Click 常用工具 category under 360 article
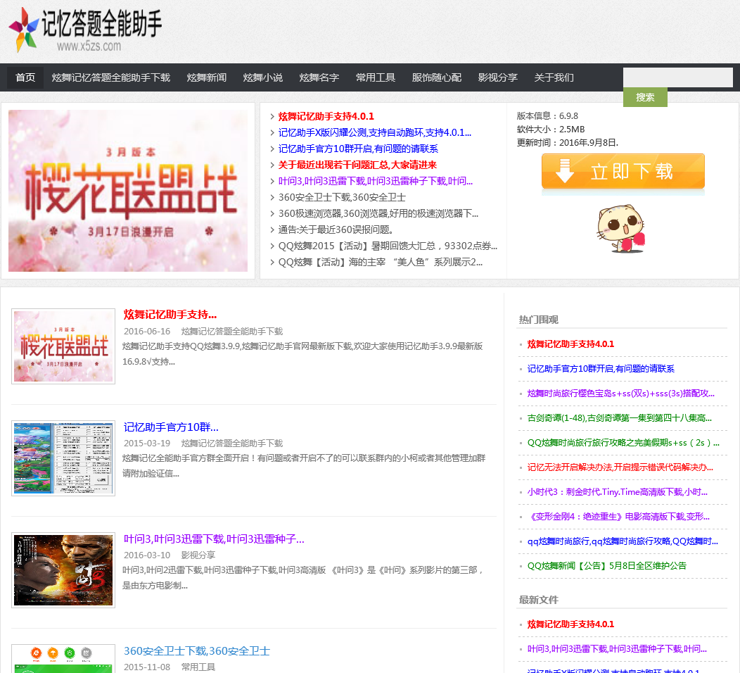 click(x=198, y=667)
